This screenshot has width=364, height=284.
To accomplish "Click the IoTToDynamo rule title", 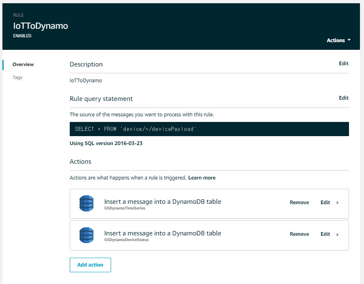I will (x=41, y=26).
